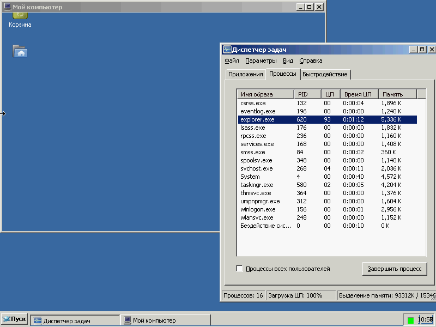Enable Процессы всех пользователей checkbox
Image resolution: width=436 pixels, height=327 pixels.
[x=239, y=269]
